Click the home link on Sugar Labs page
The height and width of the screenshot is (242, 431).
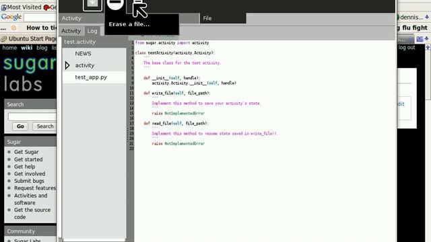click(9, 48)
